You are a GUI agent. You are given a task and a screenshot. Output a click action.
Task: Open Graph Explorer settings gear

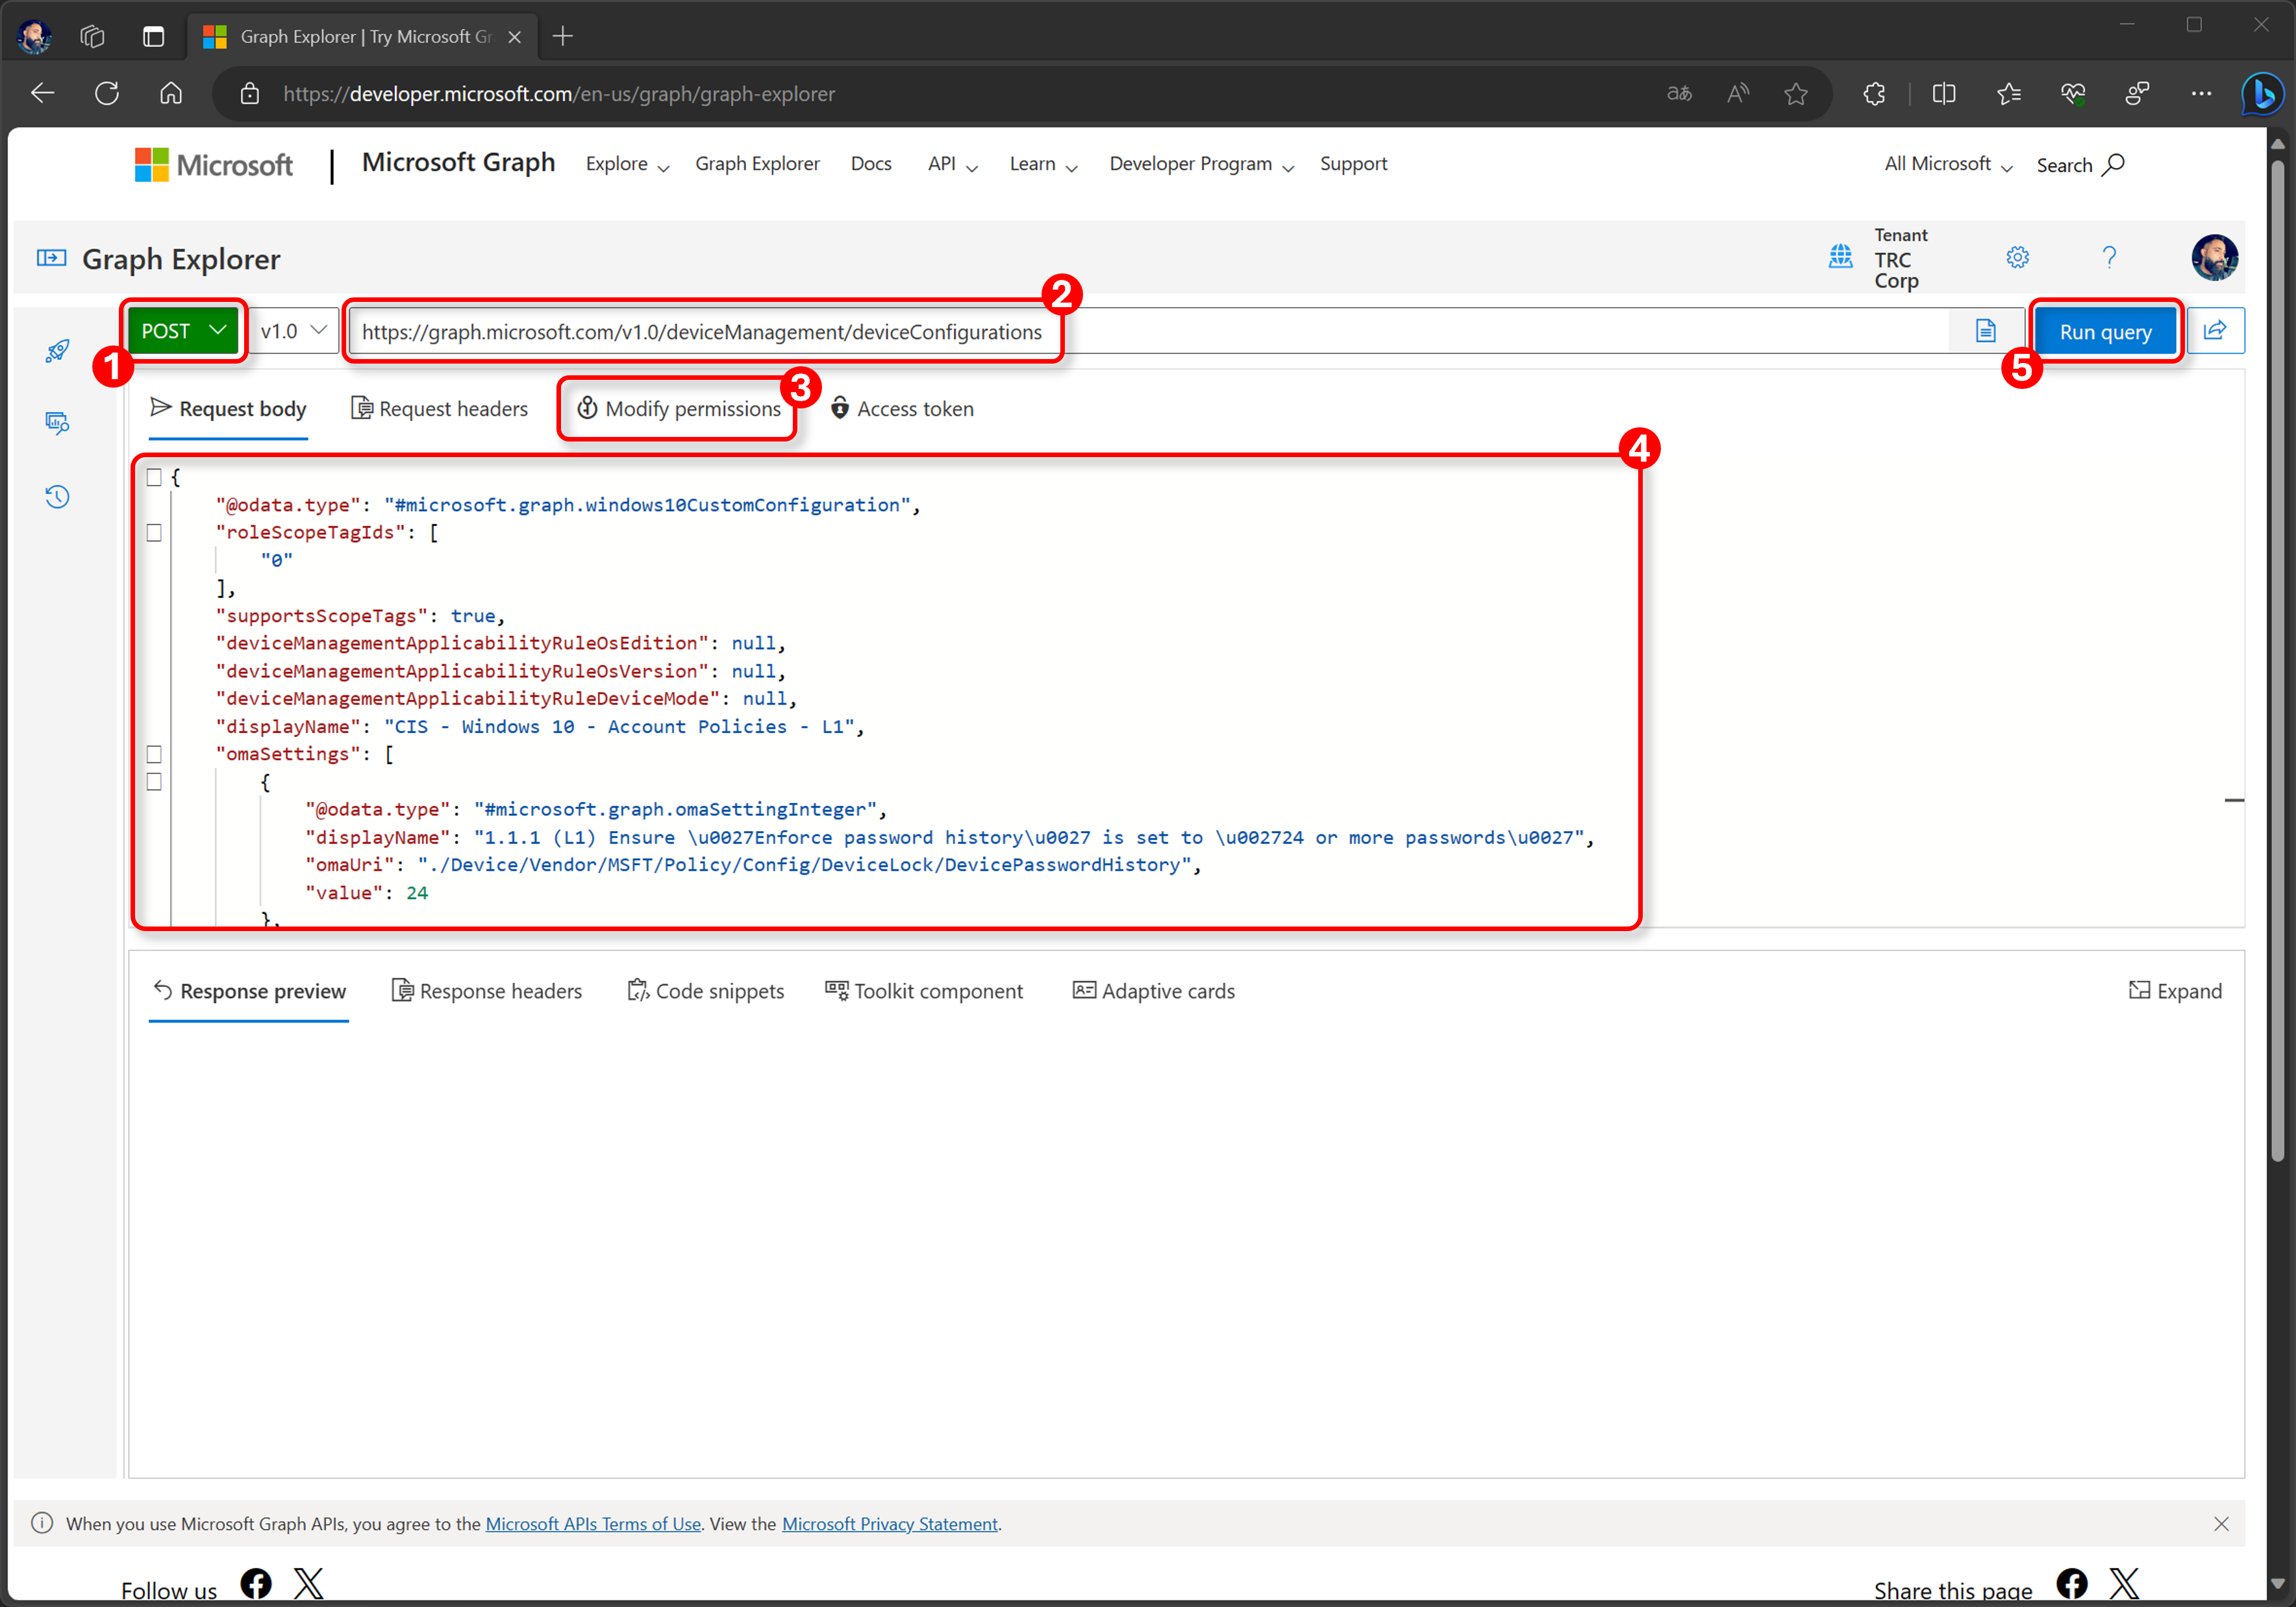(x=2017, y=258)
